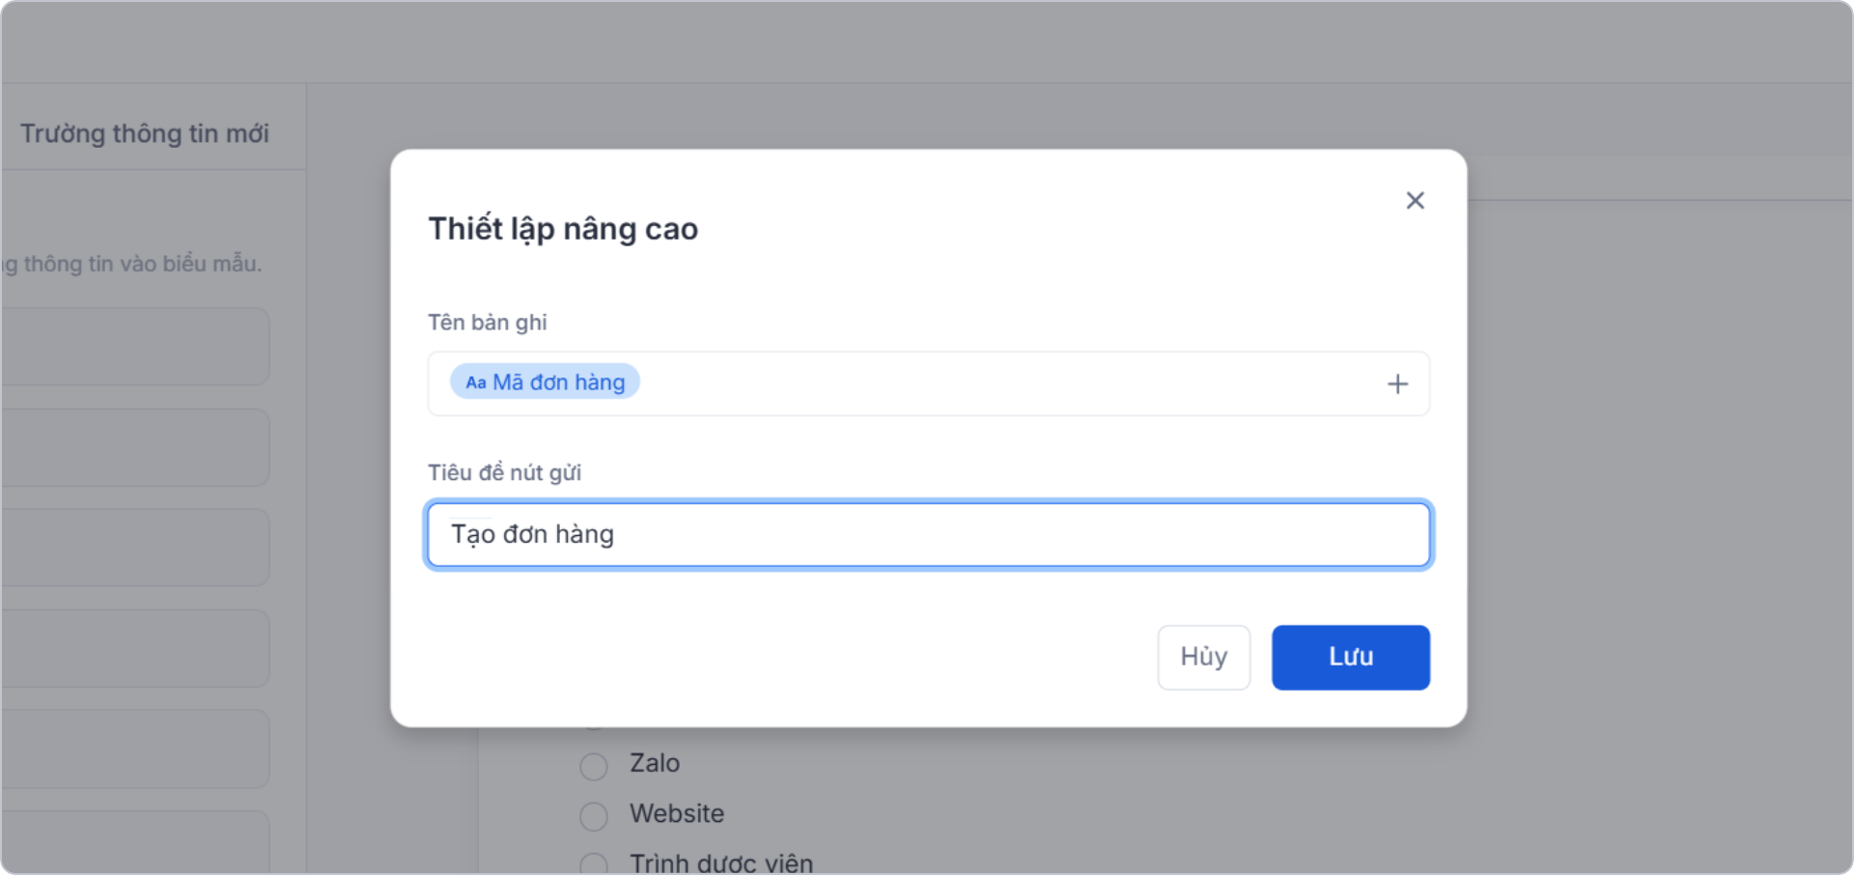Cancel with the Hủy button
Screen dimensions: 1854x875
tap(1203, 657)
